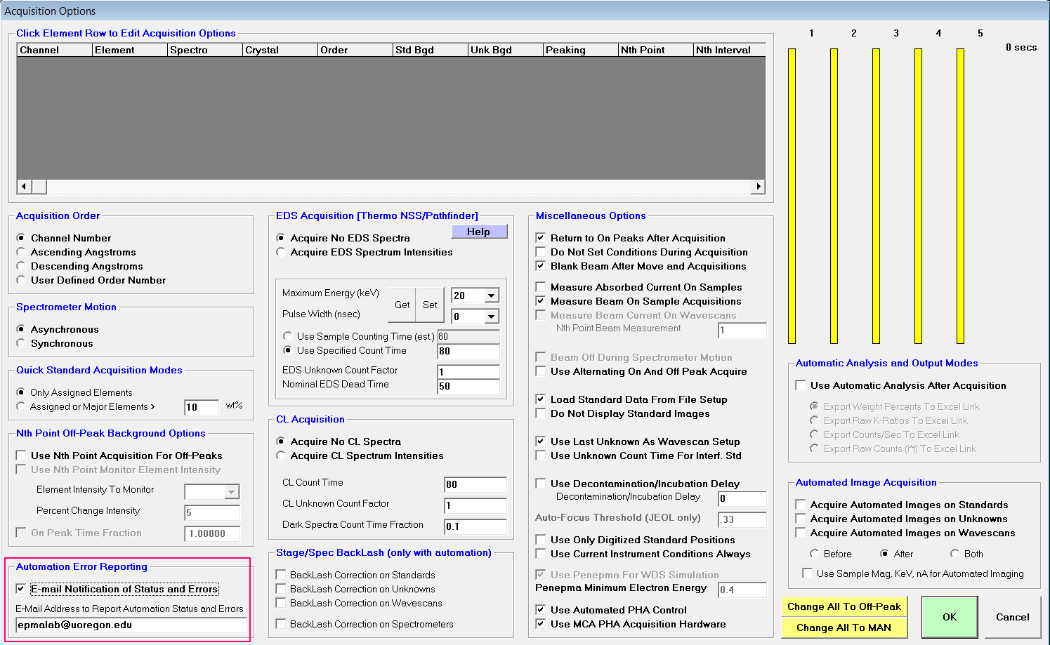Open the Maximum Energy keV dropdown
The height and width of the screenshot is (645, 1050).
point(492,295)
